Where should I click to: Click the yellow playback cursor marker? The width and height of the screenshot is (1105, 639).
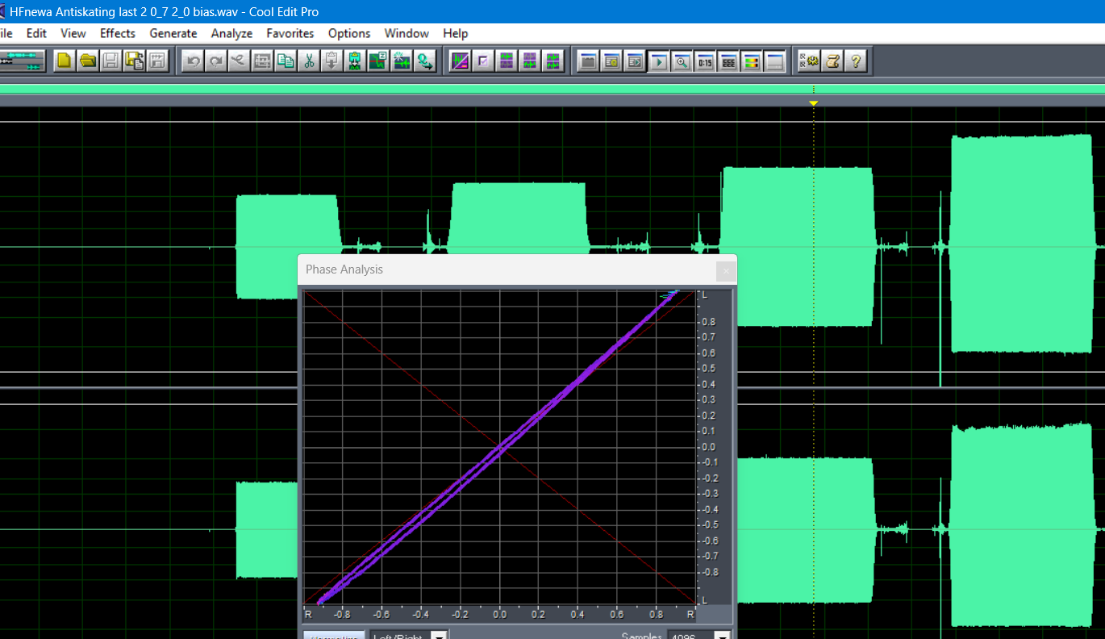814,103
